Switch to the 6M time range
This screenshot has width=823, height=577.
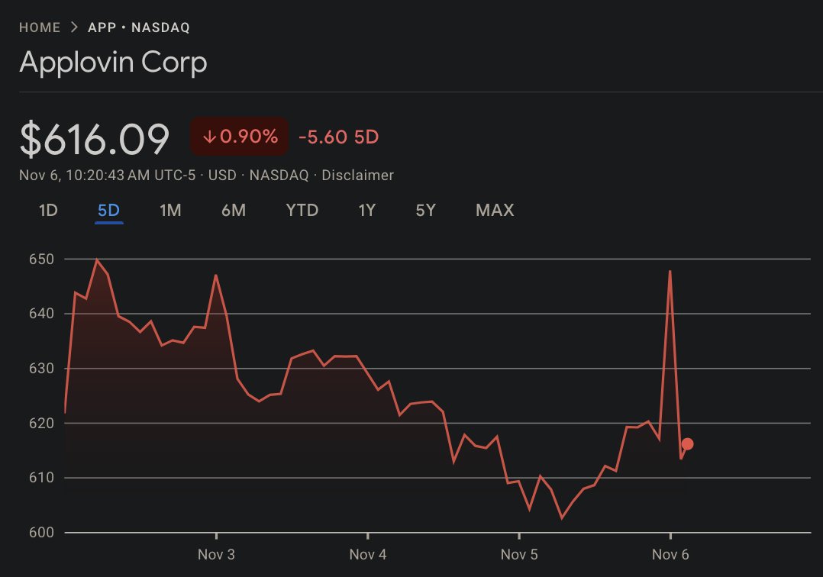pos(234,210)
